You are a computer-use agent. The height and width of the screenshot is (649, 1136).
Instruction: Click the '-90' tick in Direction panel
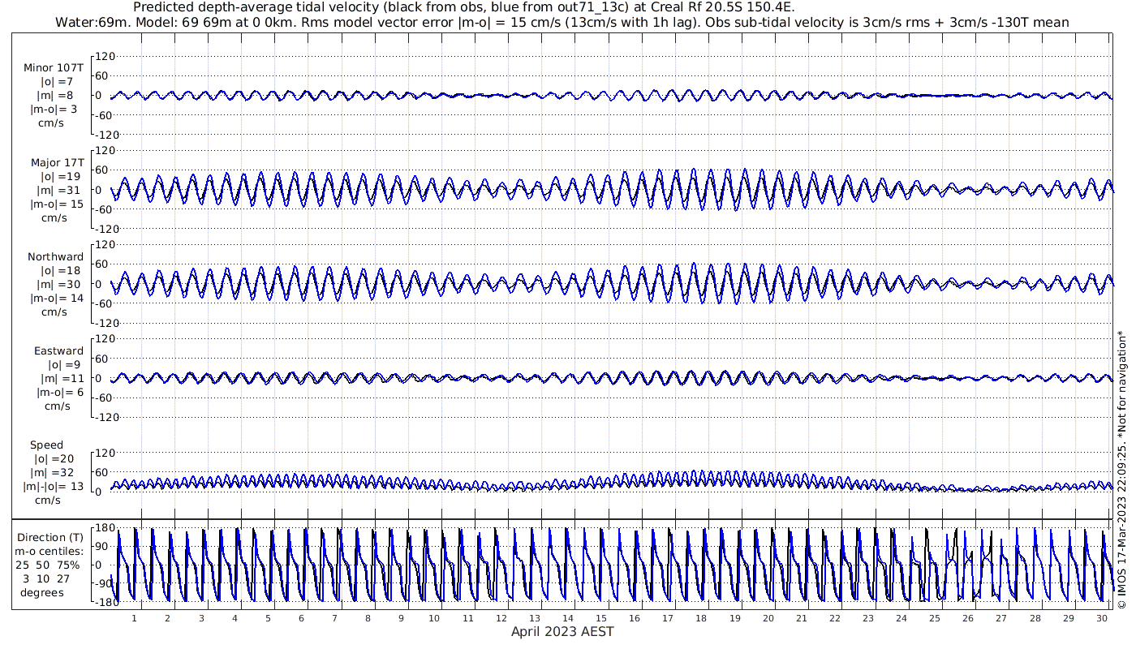click(x=104, y=583)
